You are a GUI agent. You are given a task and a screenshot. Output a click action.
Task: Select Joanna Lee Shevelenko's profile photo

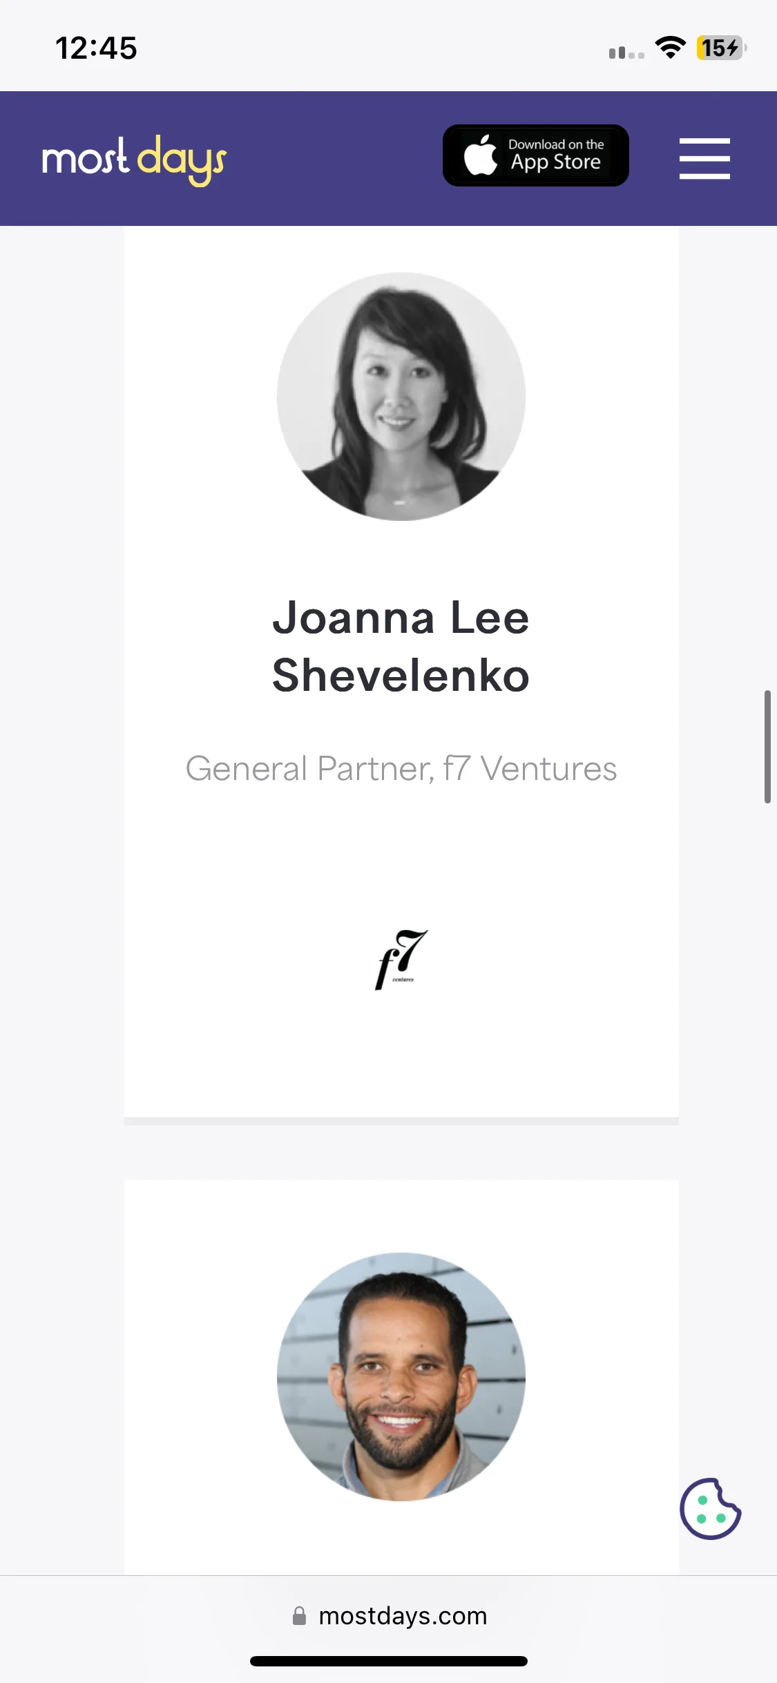click(x=401, y=397)
